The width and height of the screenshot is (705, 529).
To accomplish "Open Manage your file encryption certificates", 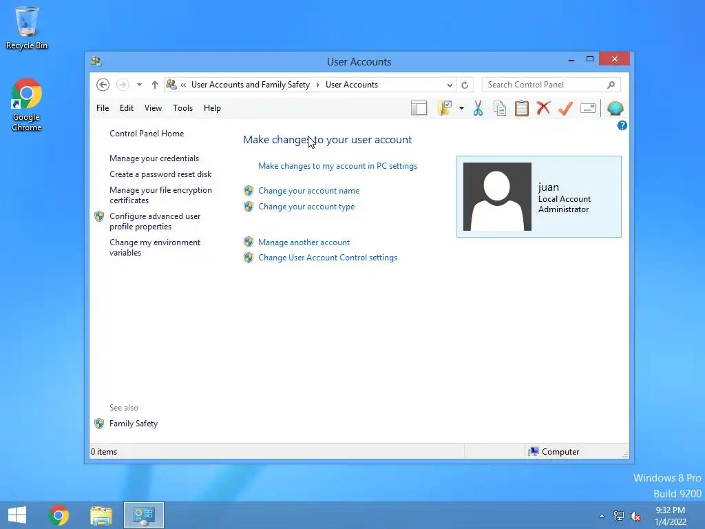I will [x=160, y=195].
